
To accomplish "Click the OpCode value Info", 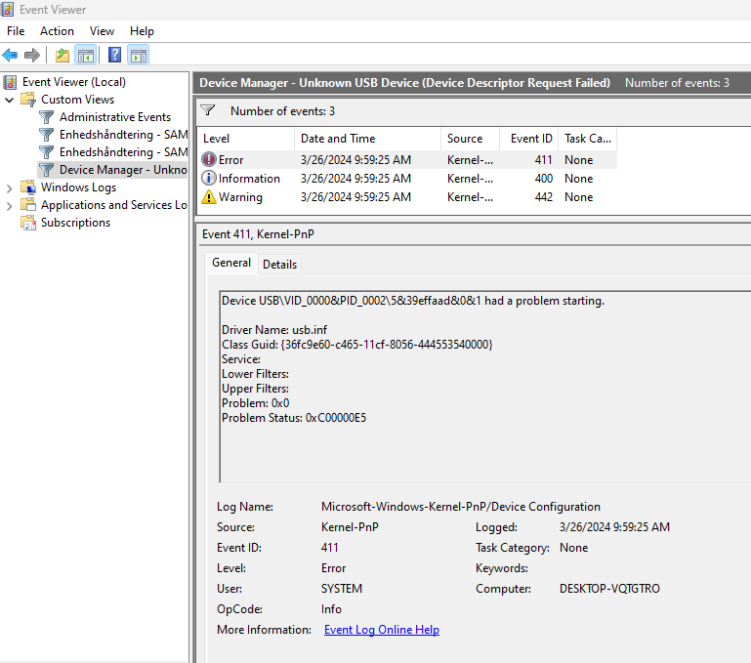I will [x=331, y=609].
